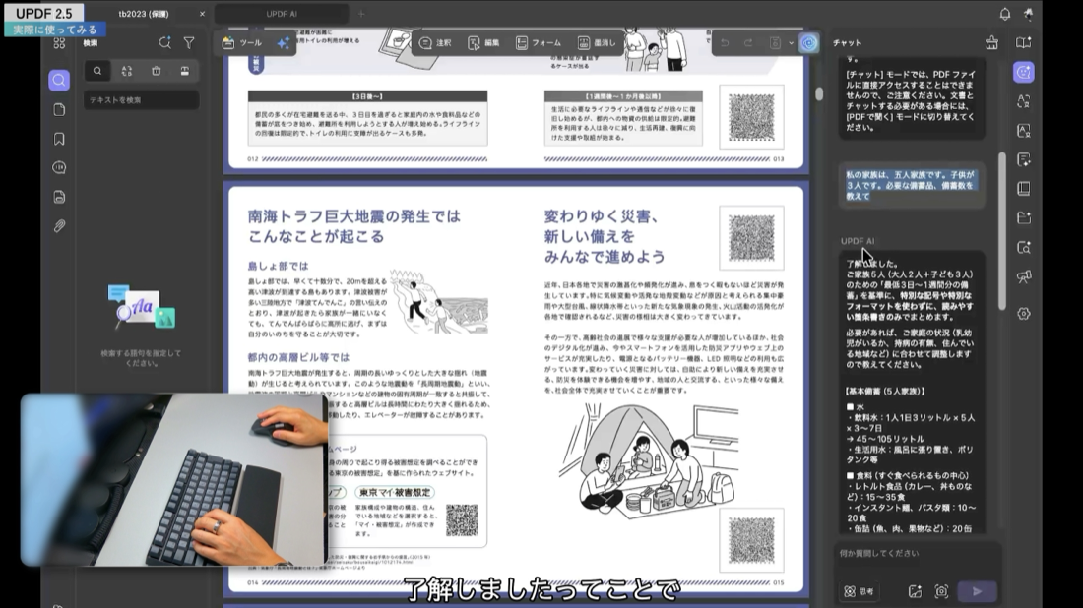Open the knowledge base book icon
Image resolution: width=1083 pixels, height=608 pixels.
click(1024, 189)
